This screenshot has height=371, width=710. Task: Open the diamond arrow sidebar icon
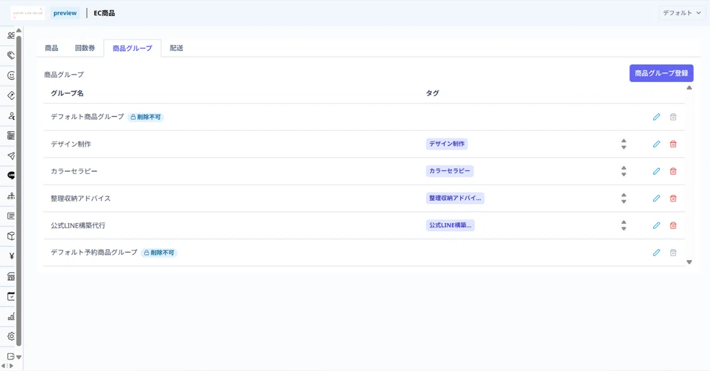pos(11,96)
